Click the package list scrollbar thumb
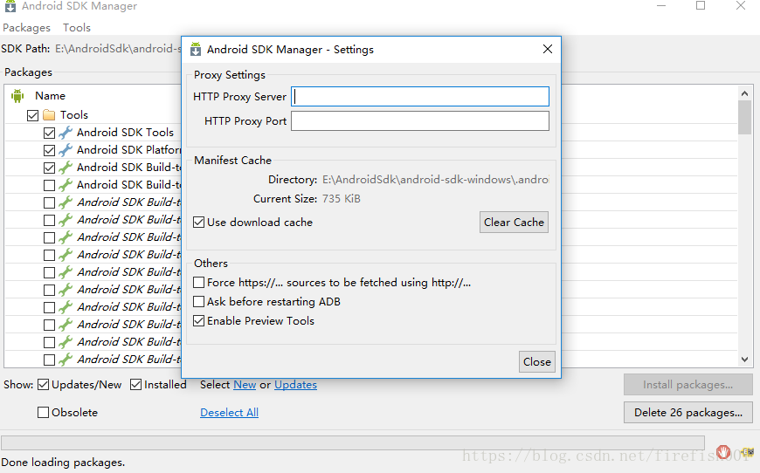The width and height of the screenshot is (760, 473). tap(744, 117)
